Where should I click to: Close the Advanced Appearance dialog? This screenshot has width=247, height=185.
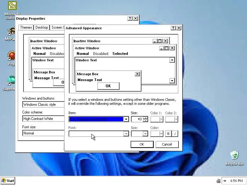(x=179, y=28)
